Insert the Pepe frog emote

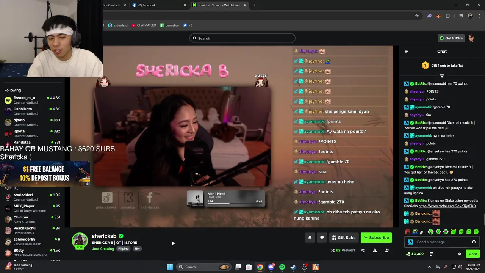pos(415,232)
